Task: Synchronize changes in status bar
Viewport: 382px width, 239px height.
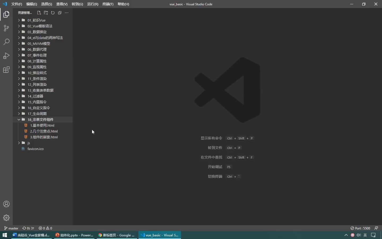Action: coord(28,228)
